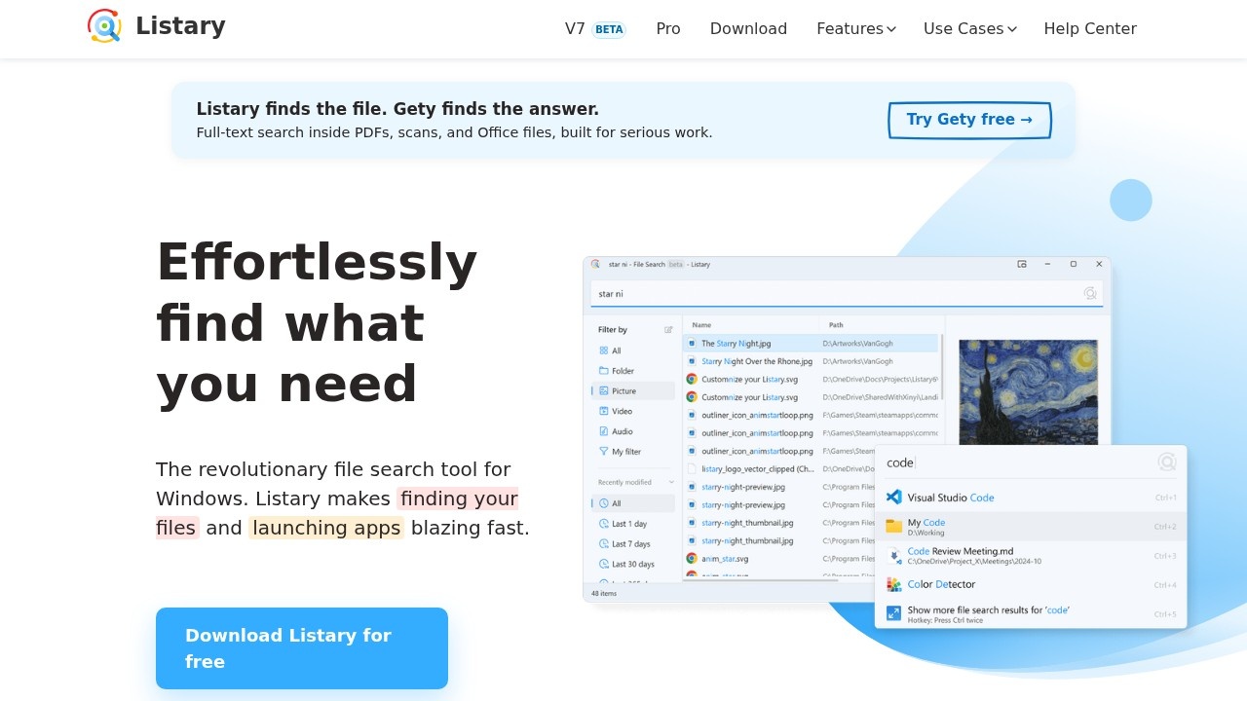Click the 'finding your' highlighted text

coord(458,498)
